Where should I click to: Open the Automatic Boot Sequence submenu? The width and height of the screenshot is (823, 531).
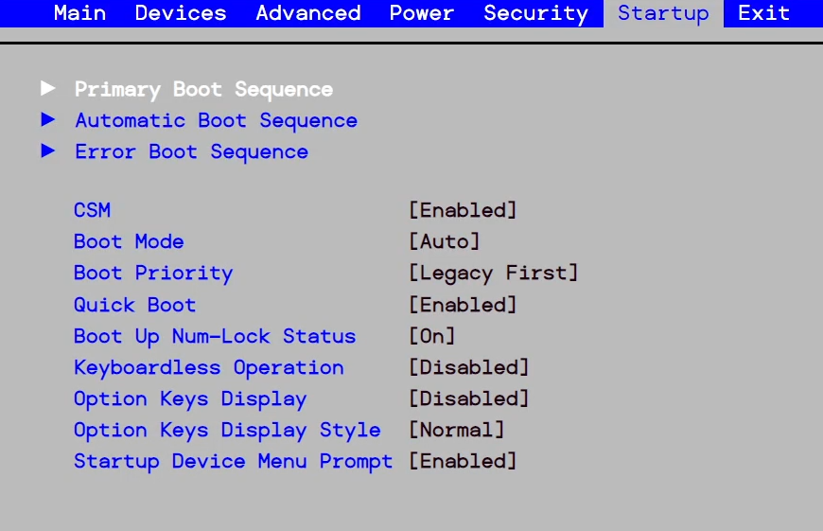(216, 120)
